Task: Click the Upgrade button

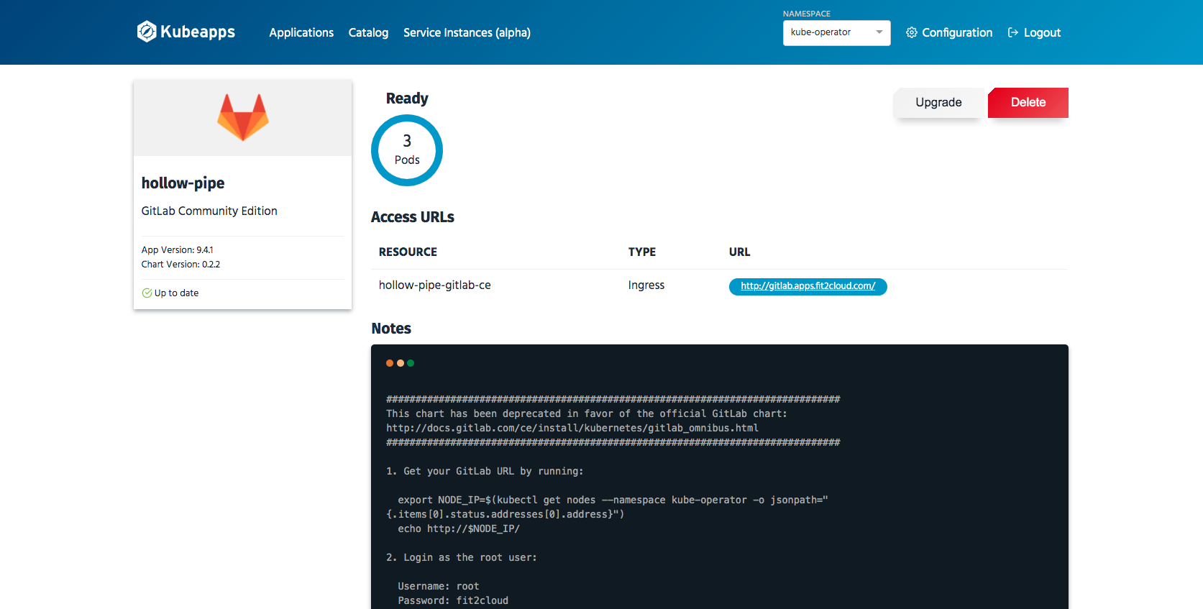Action: pyautogui.click(x=938, y=102)
